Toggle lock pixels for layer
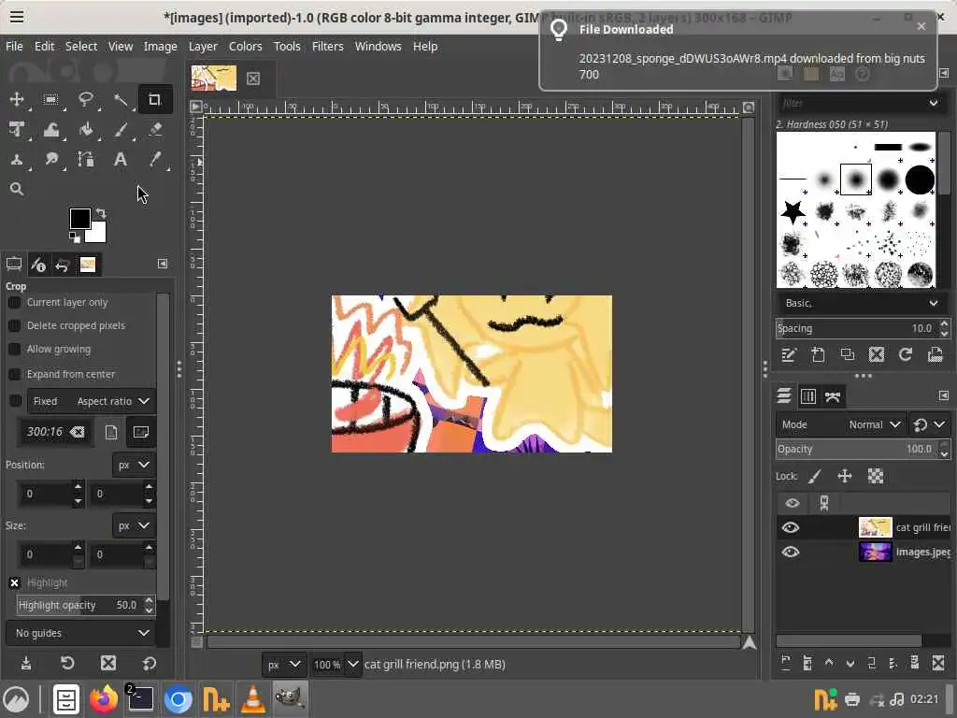Image resolution: width=957 pixels, height=718 pixels. click(815, 476)
